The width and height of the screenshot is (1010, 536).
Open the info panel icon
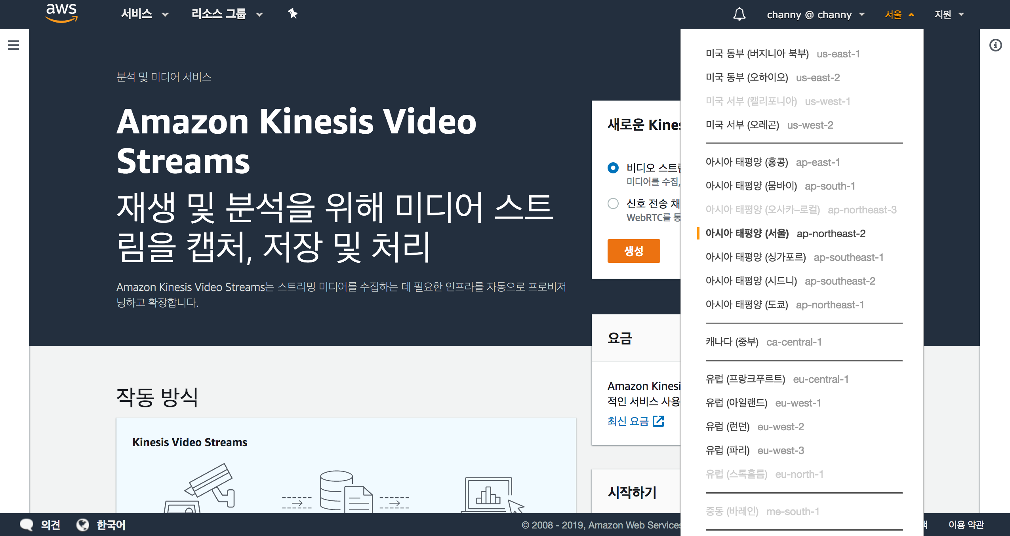[x=995, y=45]
